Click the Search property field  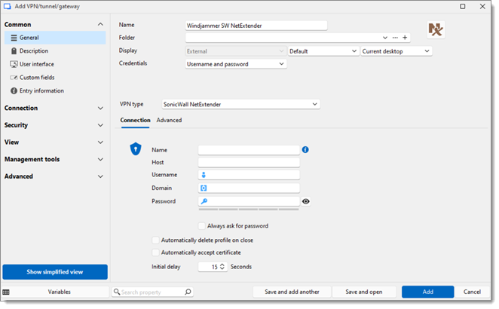152,292
